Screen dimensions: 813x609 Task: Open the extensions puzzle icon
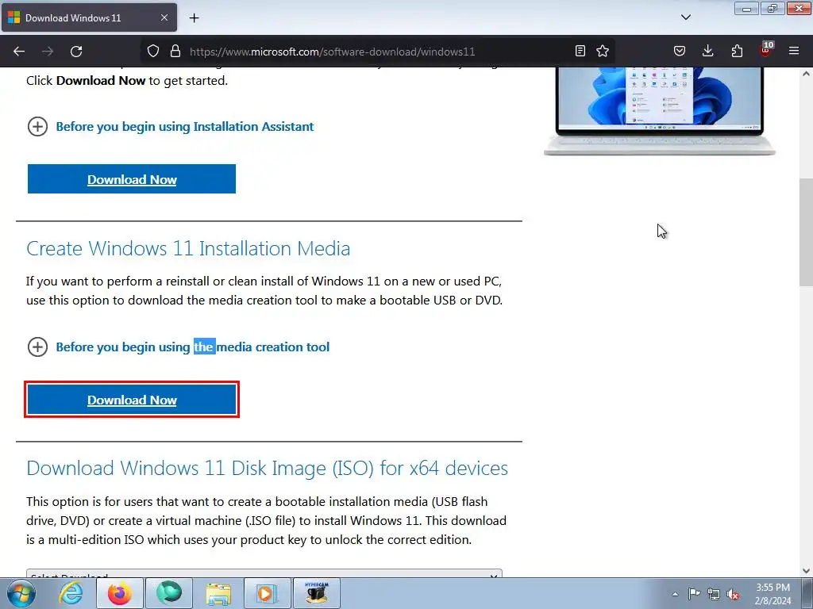pyautogui.click(x=737, y=51)
